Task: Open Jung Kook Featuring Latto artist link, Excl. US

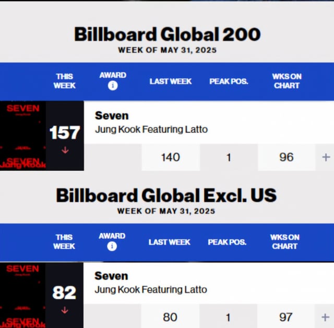Action: pyautogui.click(x=151, y=290)
